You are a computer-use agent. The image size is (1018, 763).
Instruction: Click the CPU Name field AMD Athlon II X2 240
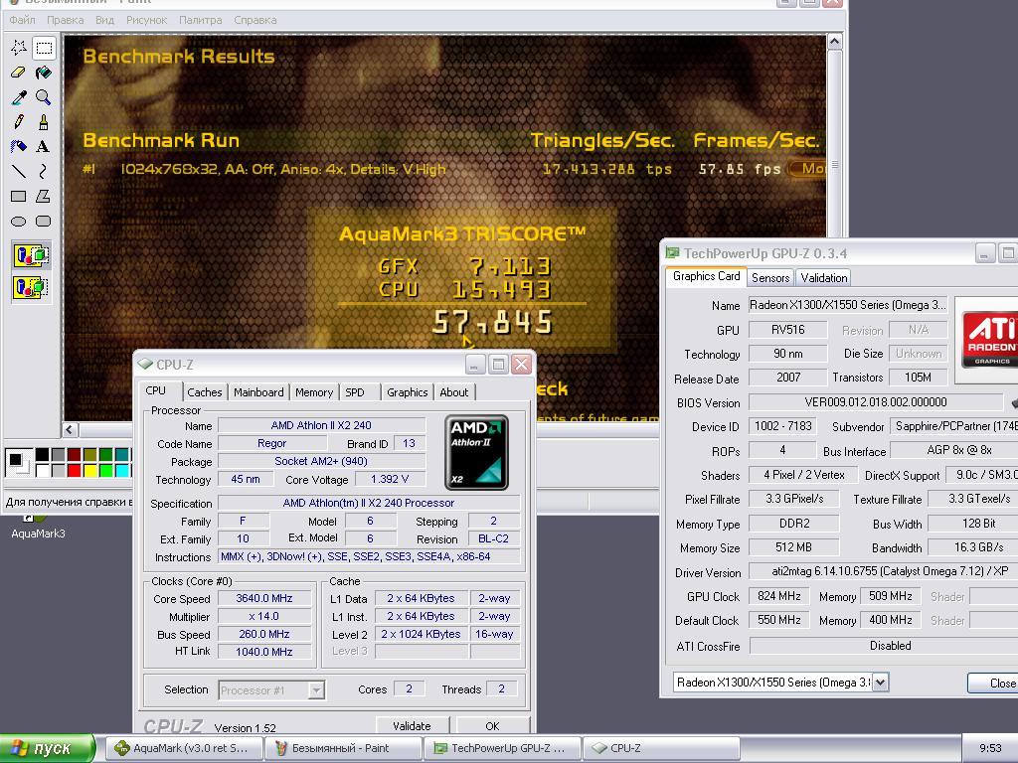321,425
